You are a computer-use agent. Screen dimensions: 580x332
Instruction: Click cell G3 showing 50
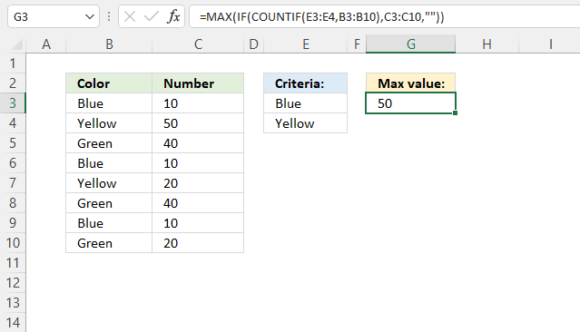410,103
